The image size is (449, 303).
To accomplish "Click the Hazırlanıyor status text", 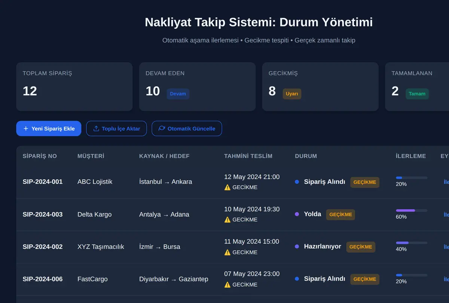I will 323,247.
